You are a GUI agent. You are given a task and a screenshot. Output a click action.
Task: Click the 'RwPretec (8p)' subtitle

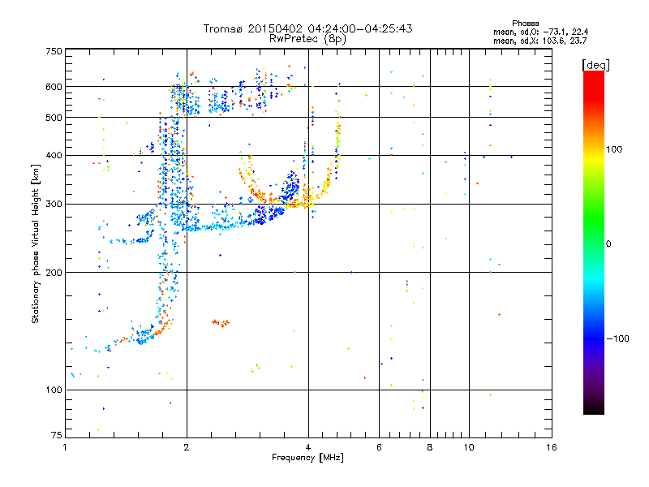tap(307, 39)
